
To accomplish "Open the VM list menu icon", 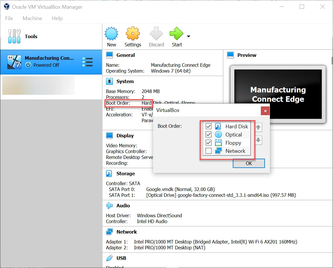I will pos(87,62).
